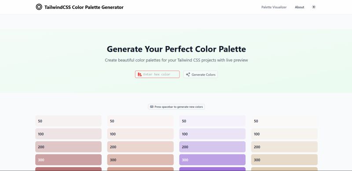352x171 pixels.
Task: Select the 300 shade in second peach palette
Action: point(140,160)
